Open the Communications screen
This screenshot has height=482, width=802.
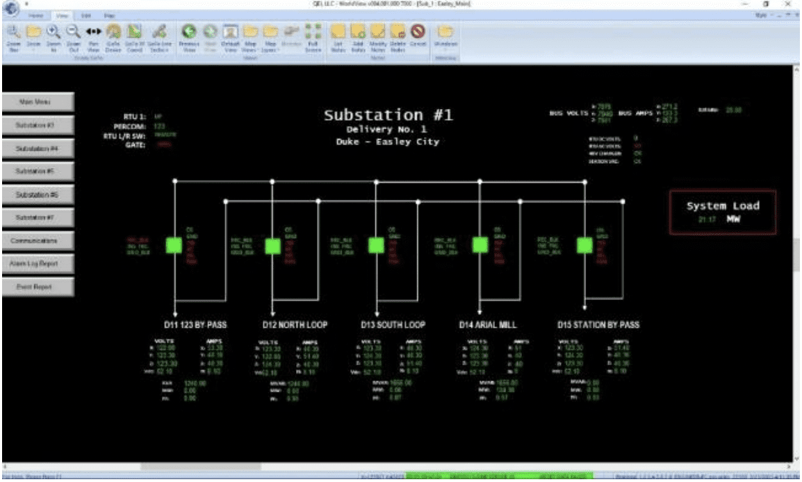[38, 241]
